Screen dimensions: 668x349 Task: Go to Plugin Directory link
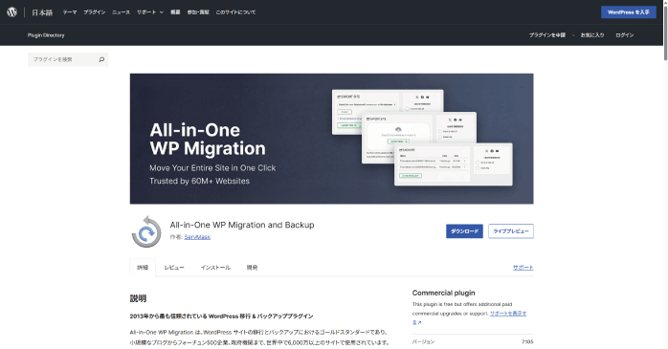pos(46,35)
